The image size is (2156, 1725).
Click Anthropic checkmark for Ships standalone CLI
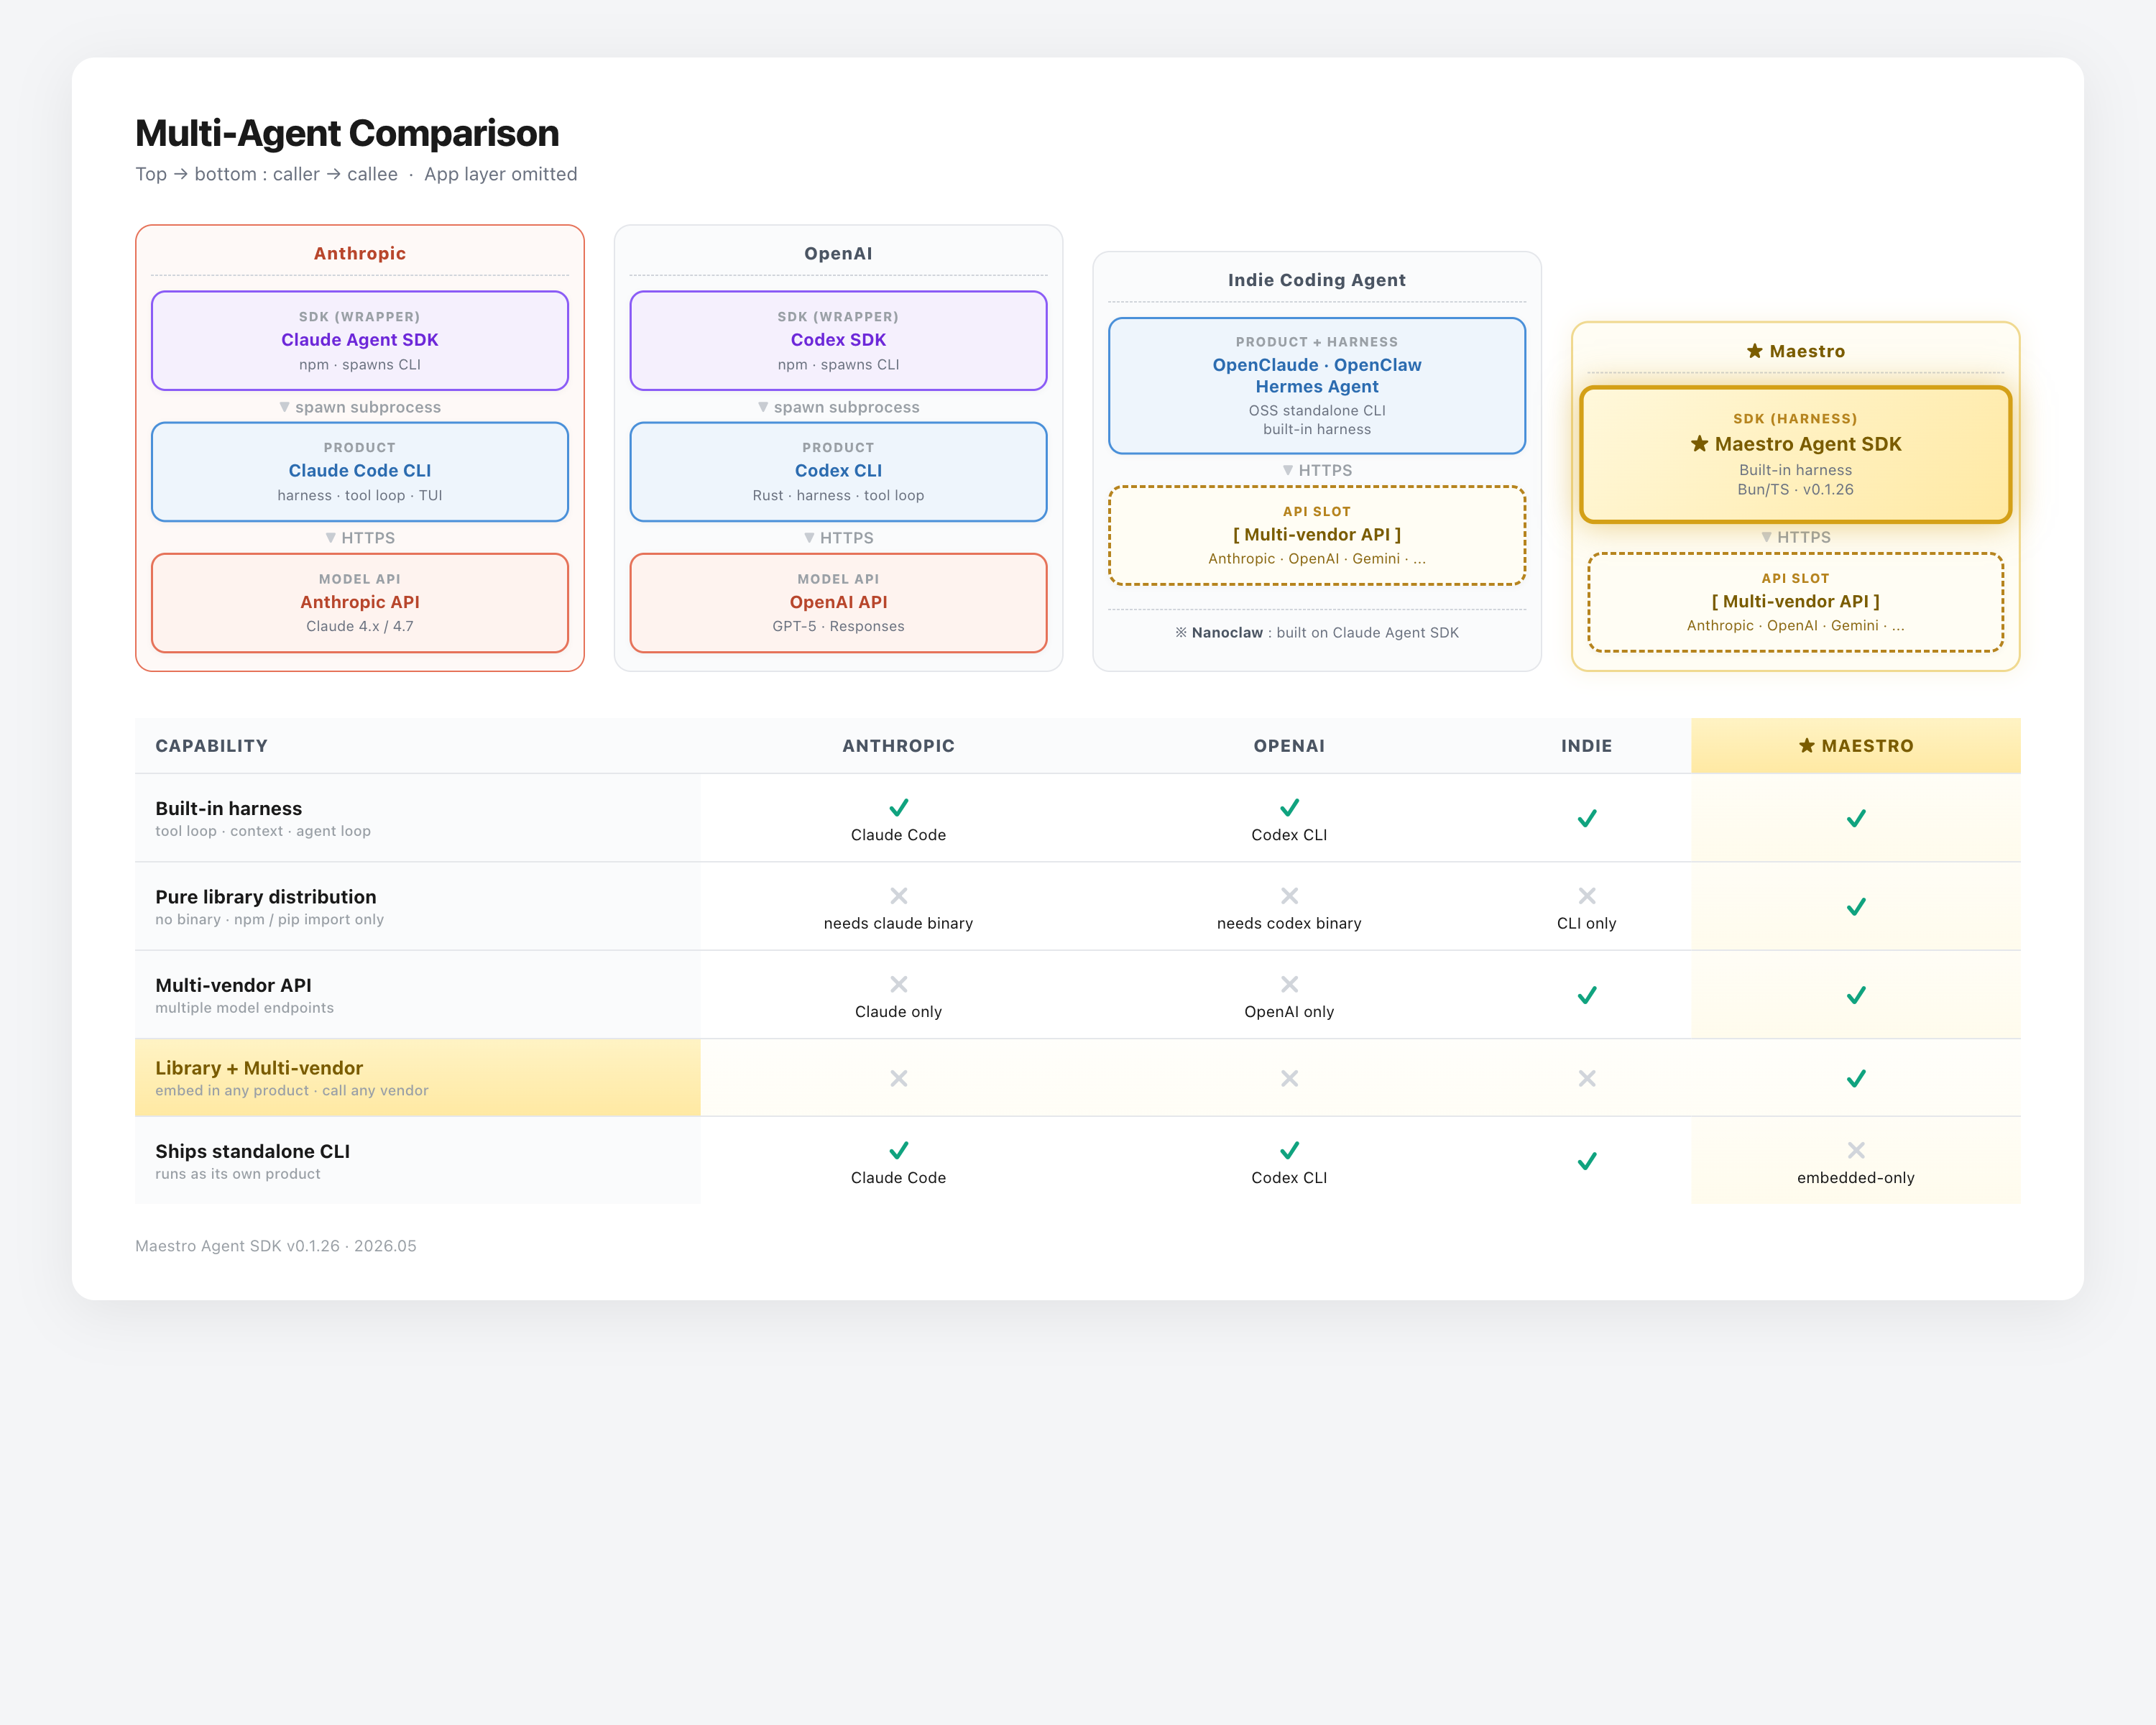(899, 1150)
